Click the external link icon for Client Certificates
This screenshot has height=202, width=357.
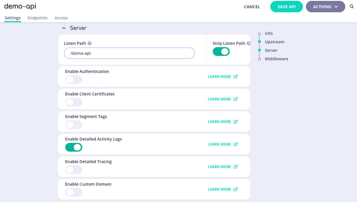[236, 99]
